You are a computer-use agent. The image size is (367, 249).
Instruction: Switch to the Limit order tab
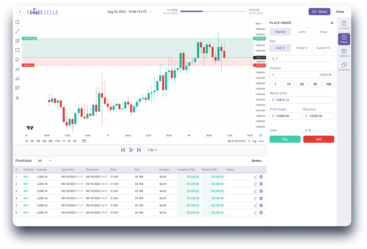[302, 32]
